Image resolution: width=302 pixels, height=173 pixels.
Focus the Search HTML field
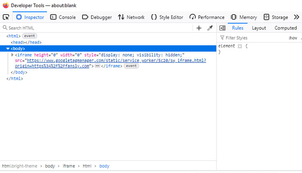[97, 28]
